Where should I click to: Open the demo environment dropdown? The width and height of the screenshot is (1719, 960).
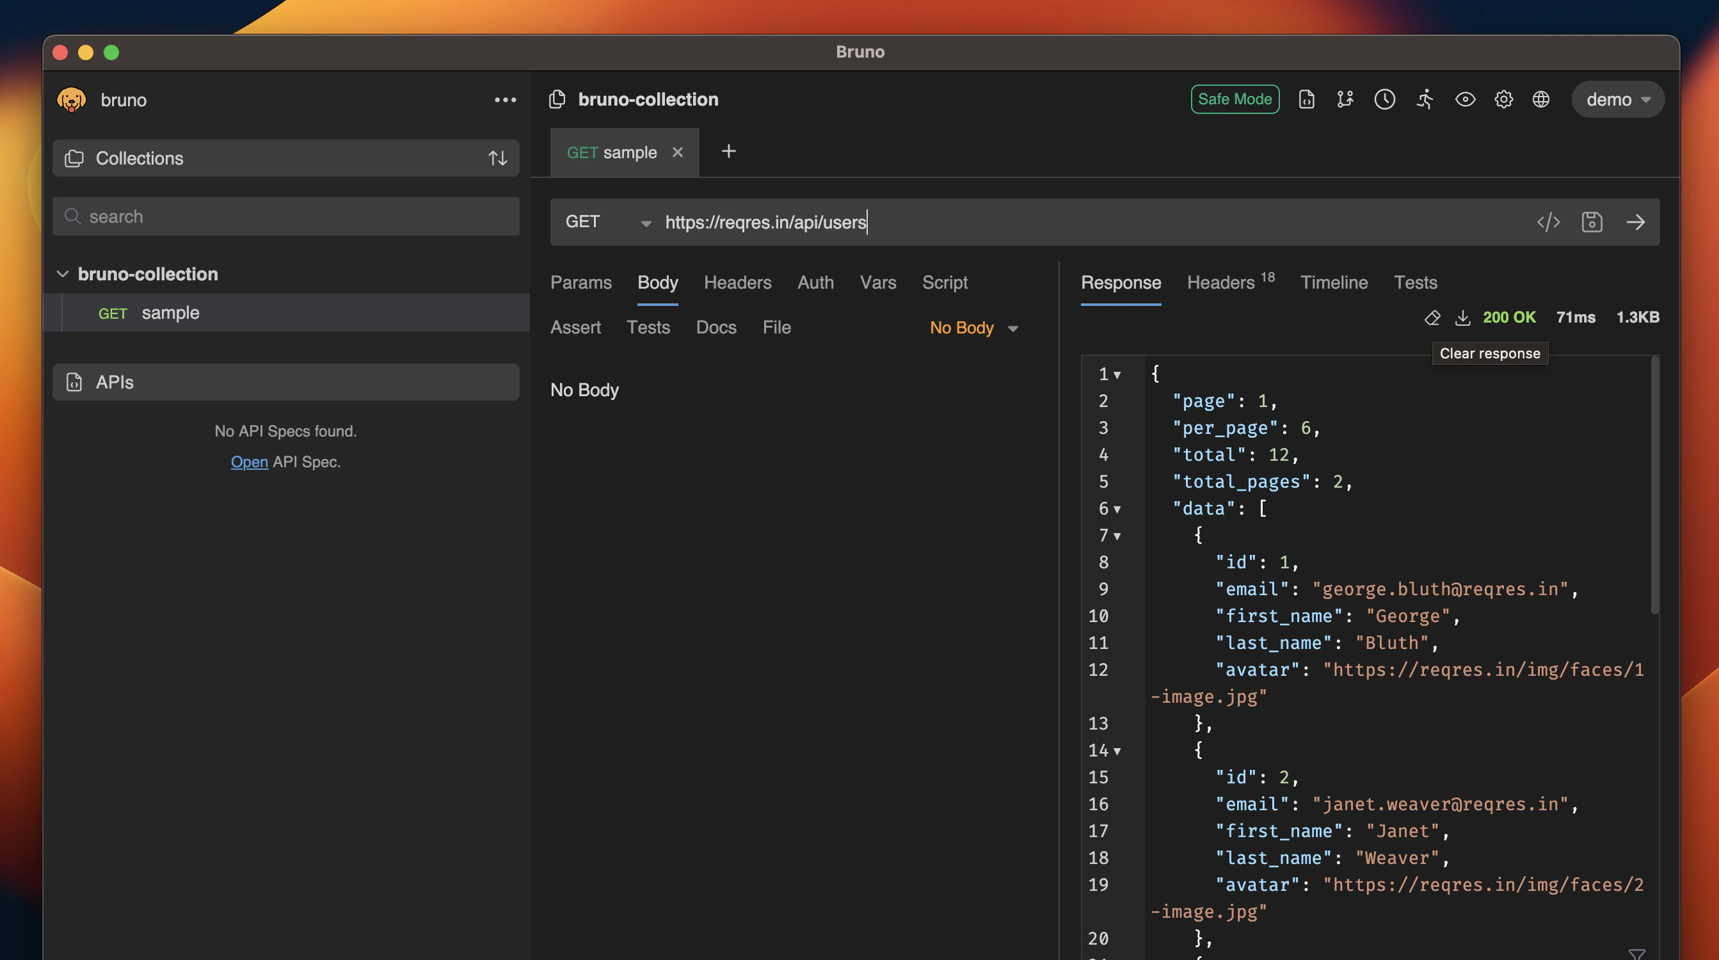[x=1618, y=99]
